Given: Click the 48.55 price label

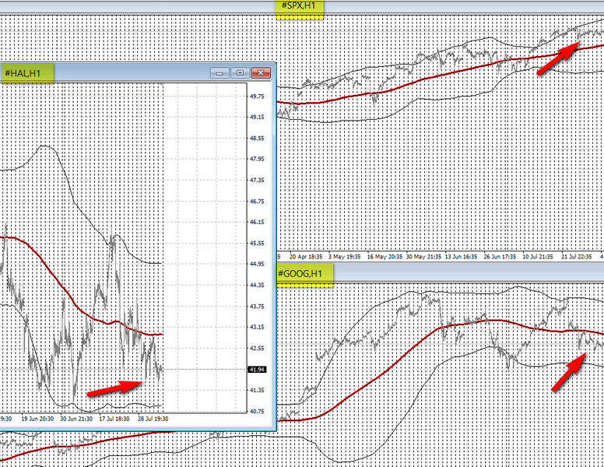Looking at the screenshot, I should click(x=257, y=138).
